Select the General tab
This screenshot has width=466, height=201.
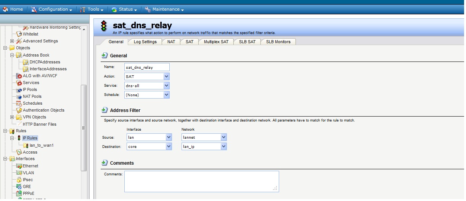pos(116,42)
